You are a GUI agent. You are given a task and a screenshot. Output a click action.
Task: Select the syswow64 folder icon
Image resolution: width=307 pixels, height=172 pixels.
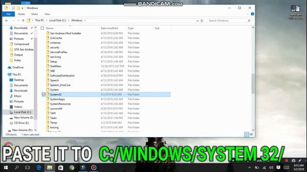pyautogui.click(x=47, y=108)
